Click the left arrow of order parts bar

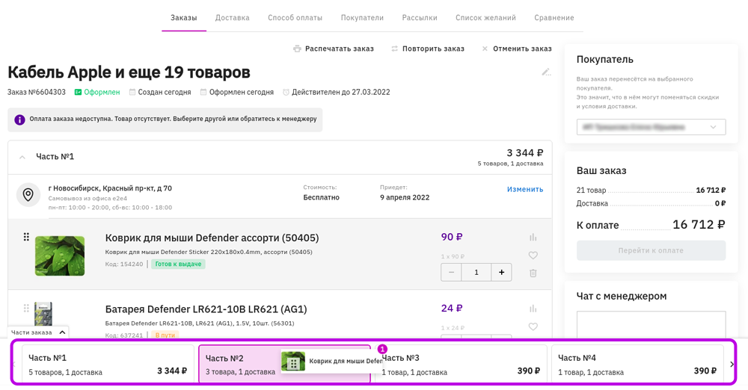point(14,365)
